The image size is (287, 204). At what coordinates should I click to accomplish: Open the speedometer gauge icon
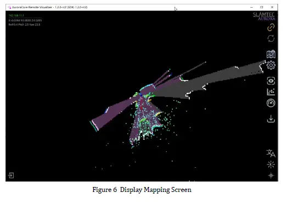coord(271,103)
